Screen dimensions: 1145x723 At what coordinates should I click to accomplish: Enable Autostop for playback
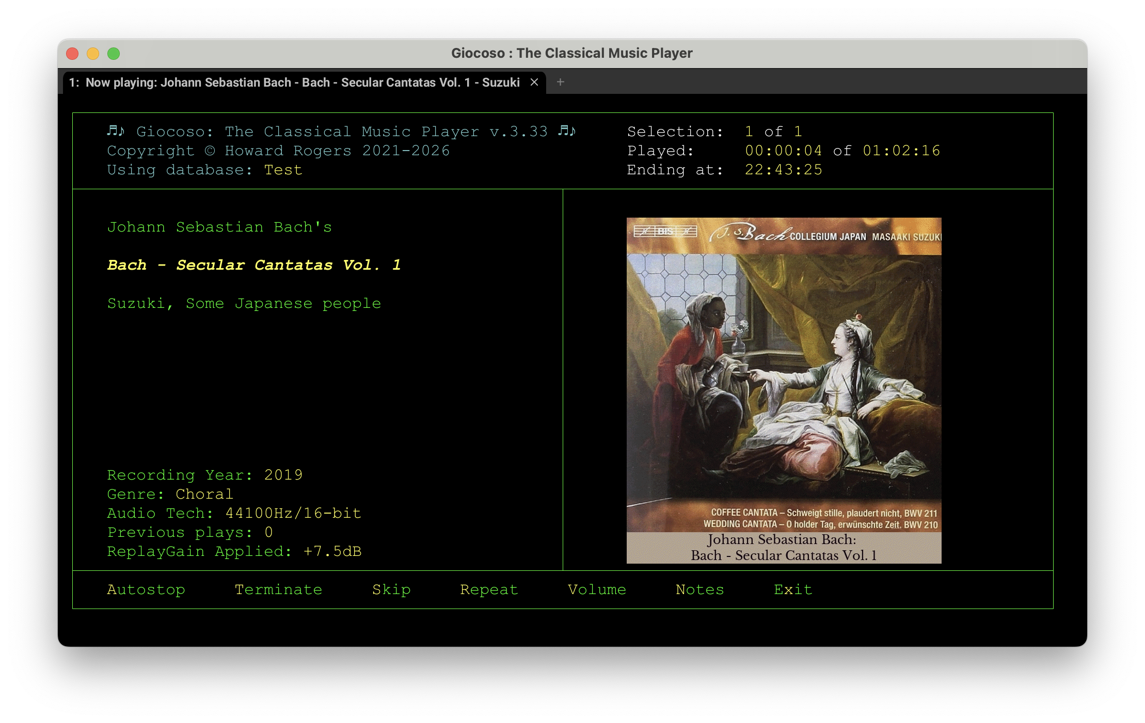pos(146,589)
